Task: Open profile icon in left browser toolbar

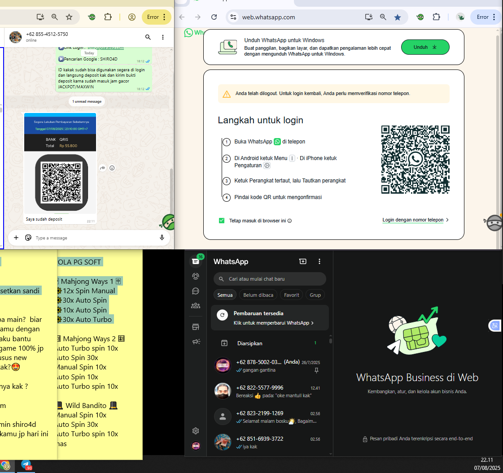Action: (132, 17)
